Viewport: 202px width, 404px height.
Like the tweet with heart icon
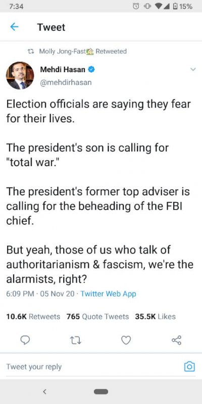(x=126, y=340)
